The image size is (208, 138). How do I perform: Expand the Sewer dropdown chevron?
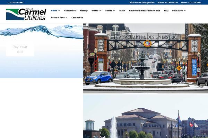[x=114, y=11]
